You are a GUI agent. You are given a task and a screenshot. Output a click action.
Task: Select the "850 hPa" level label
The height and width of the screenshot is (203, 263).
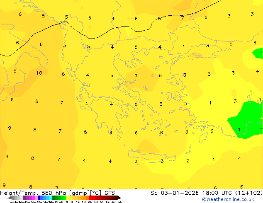tap(54, 193)
